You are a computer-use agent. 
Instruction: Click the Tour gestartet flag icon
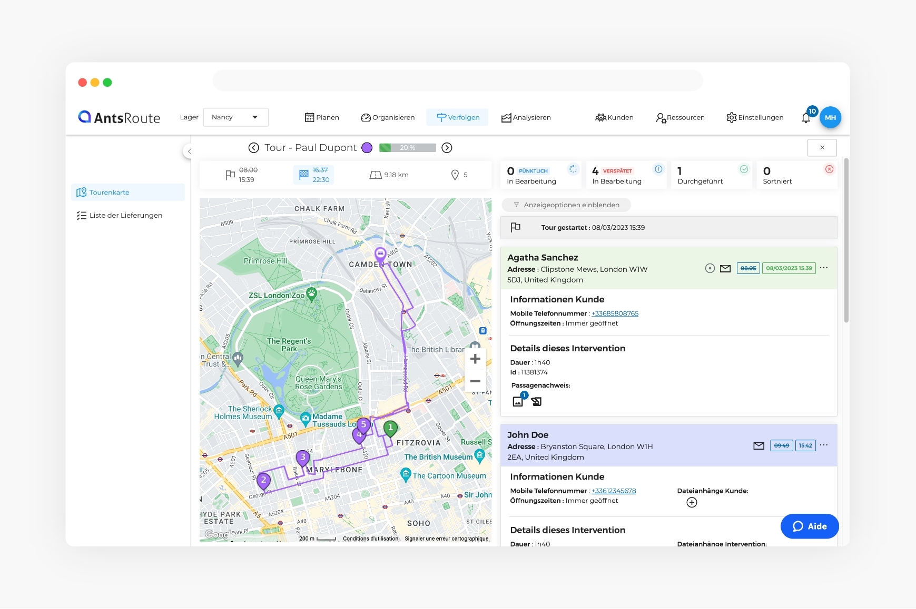tap(516, 227)
